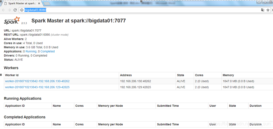
Task: Click the Apache Spark logo
Action: coord(12,20)
